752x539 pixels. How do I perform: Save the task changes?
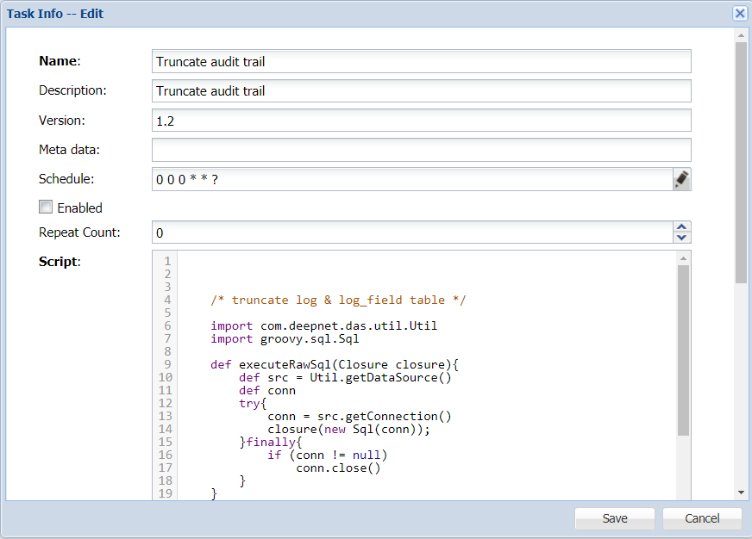[x=615, y=518]
